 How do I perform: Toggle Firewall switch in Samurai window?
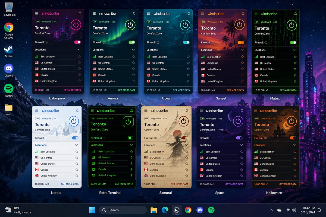185,138
